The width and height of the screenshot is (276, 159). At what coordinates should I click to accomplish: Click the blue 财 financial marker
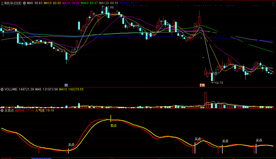[66, 85]
